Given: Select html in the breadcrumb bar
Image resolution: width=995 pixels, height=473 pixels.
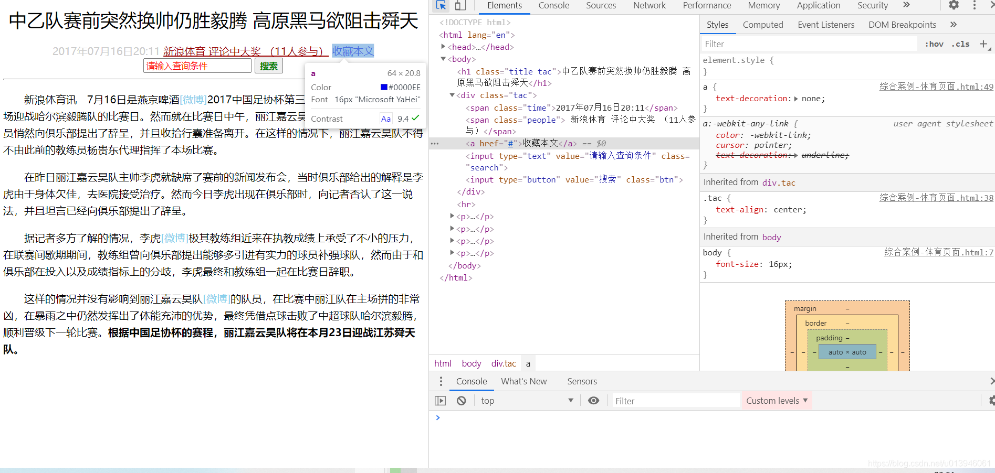Looking at the screenshot, I should tap(443, 363).
